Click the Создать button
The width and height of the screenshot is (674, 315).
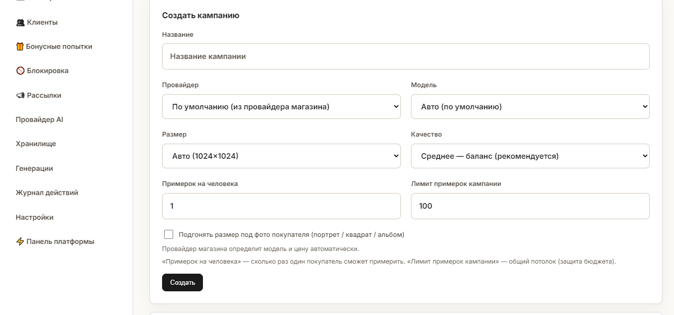(x=182, y=282)
